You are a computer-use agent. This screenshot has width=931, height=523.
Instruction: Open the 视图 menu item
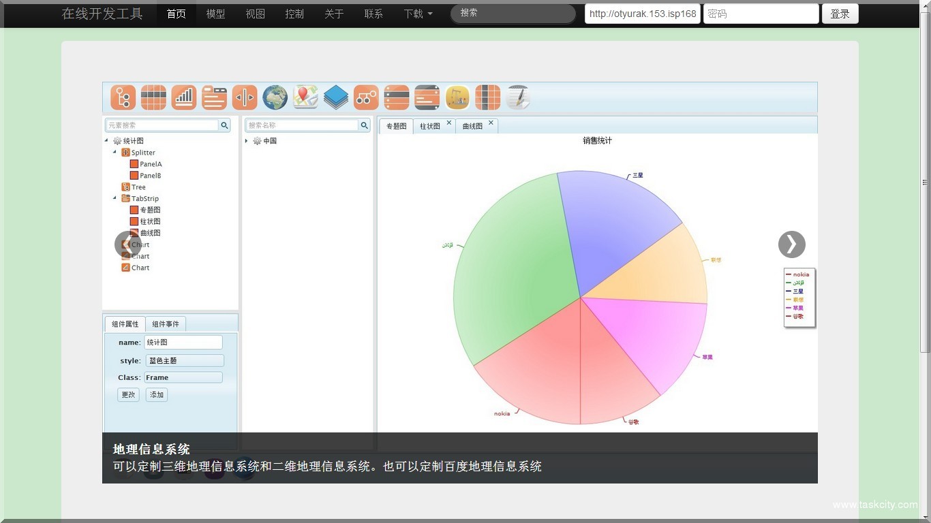click(256, 14)
